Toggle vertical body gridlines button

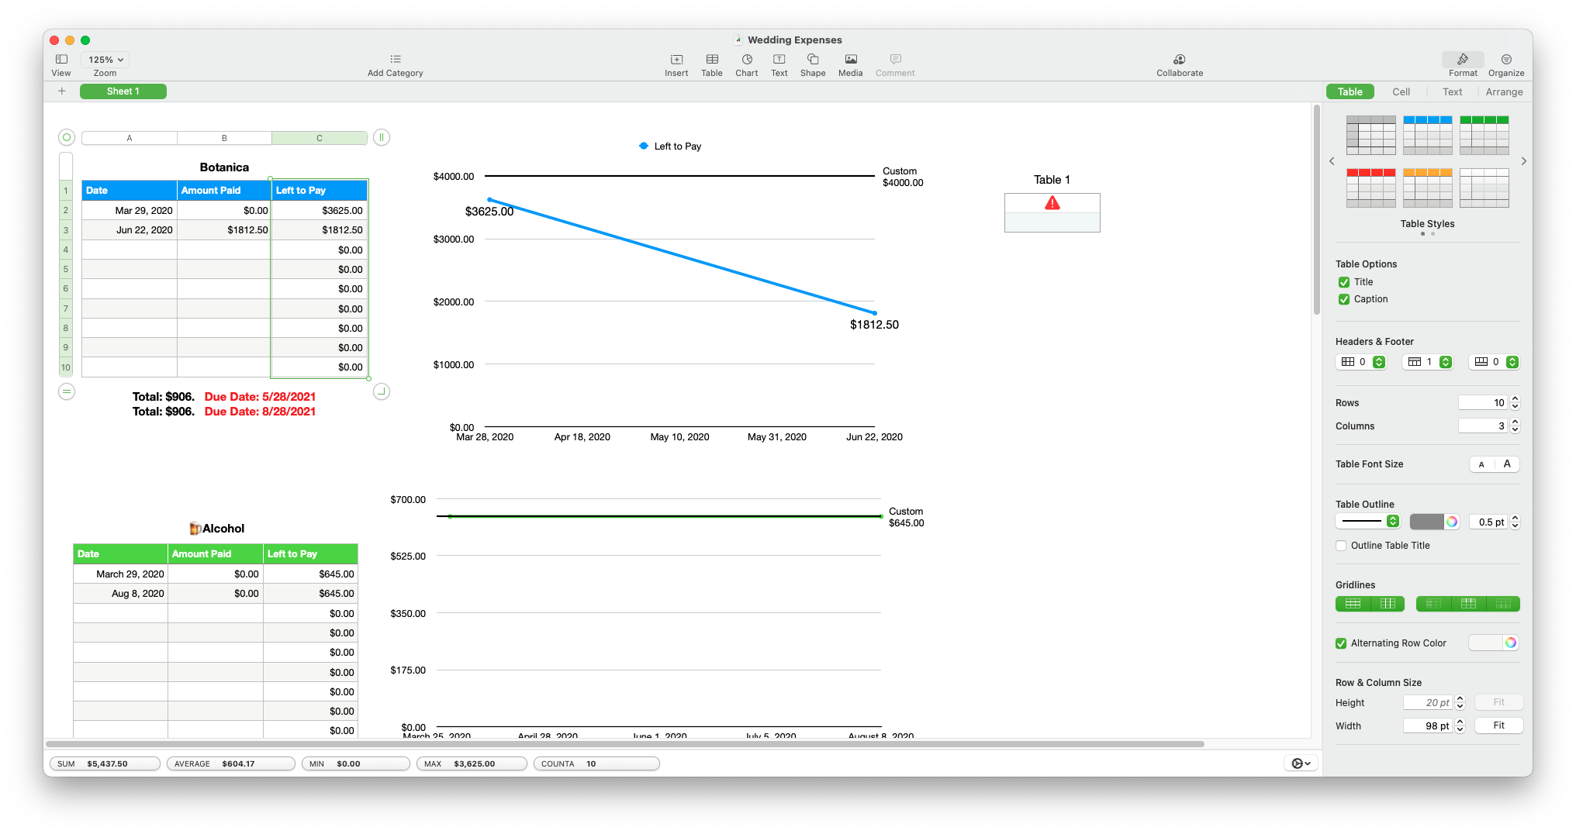pyautogui.click(x=1388, y=604)
